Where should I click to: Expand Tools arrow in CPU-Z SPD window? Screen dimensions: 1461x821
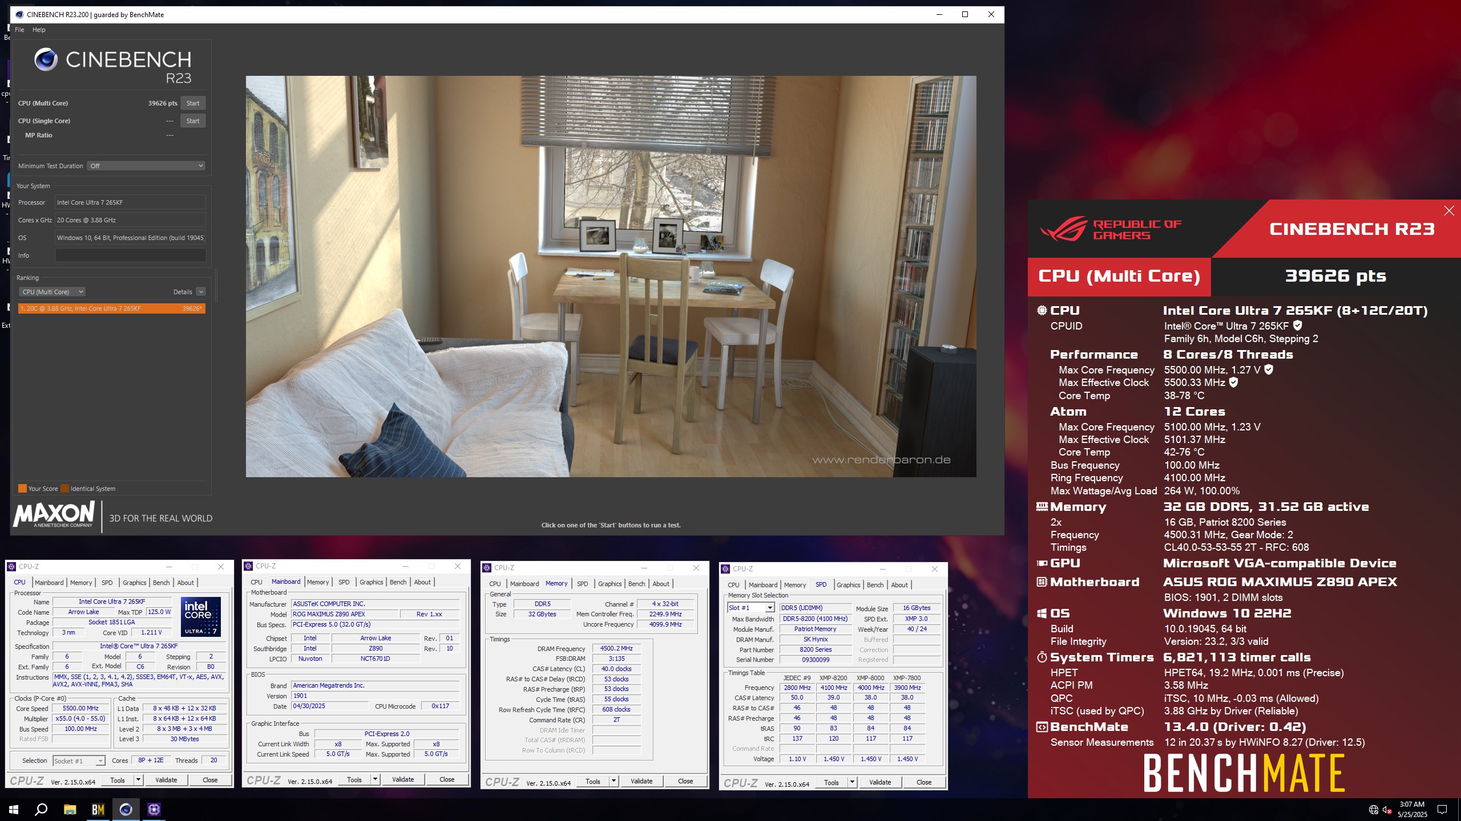(852, 782)
